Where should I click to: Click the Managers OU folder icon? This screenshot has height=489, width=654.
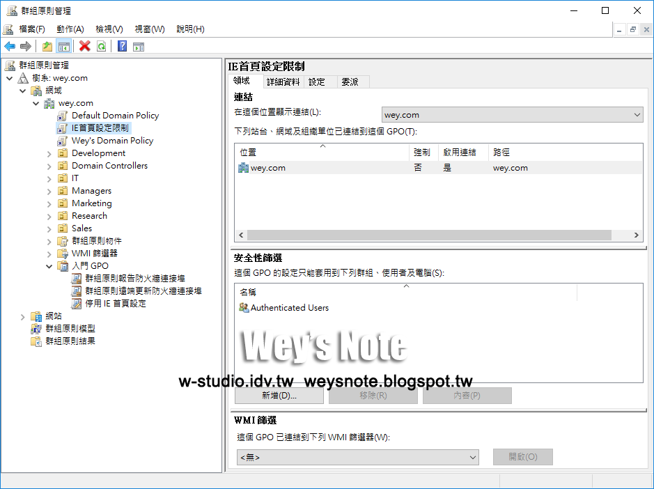(x=63, y=191)
